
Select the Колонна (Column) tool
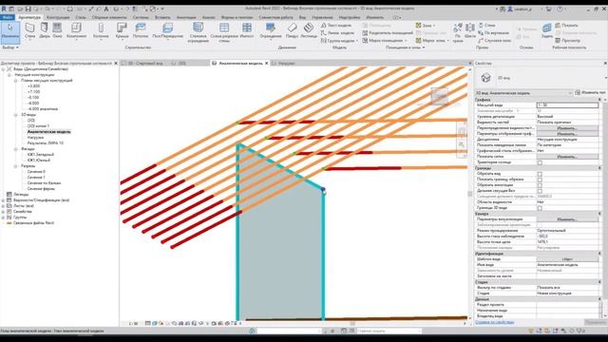coord(101,30)
